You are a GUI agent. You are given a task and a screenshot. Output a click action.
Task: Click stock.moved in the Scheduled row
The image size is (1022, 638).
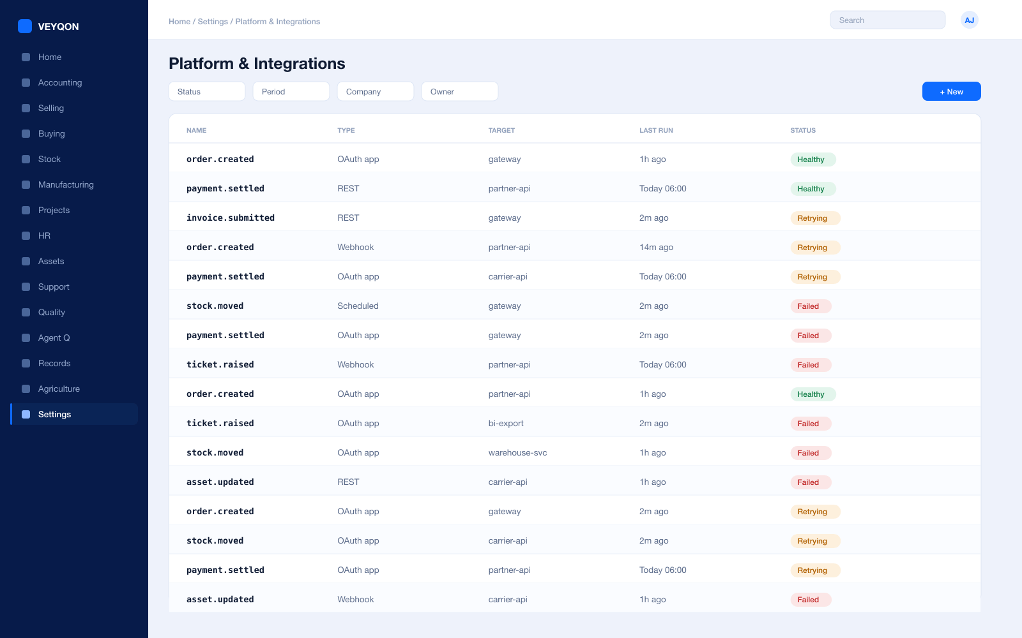215,306
